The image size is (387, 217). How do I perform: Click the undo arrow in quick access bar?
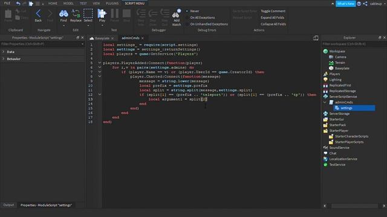tap(18, 4)
